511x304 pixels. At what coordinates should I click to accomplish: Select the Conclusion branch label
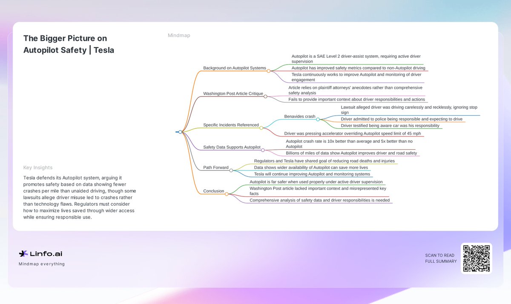[x=214, y=191]
